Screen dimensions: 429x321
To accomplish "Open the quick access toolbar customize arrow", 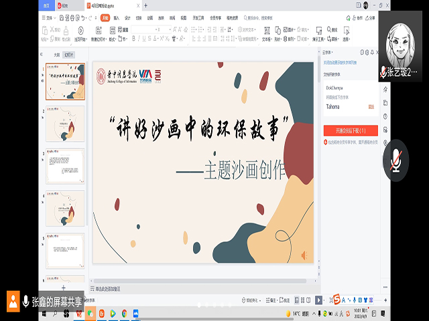I will 96,18.
